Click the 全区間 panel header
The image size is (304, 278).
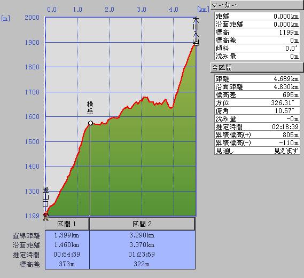(x=257, y=68)
